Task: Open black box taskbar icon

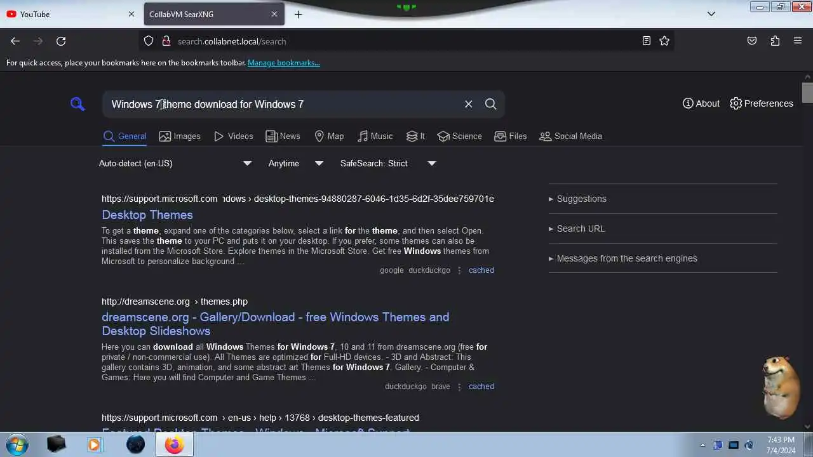Action: point(56,444)
